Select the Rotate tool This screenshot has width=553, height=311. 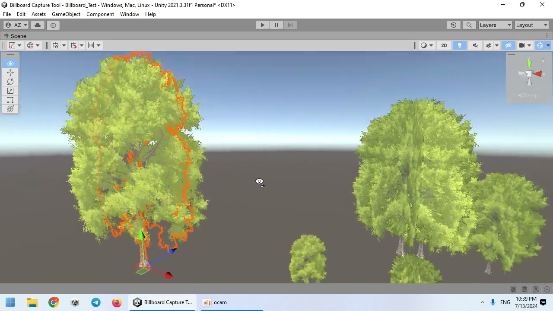click(x=10, y=82)
